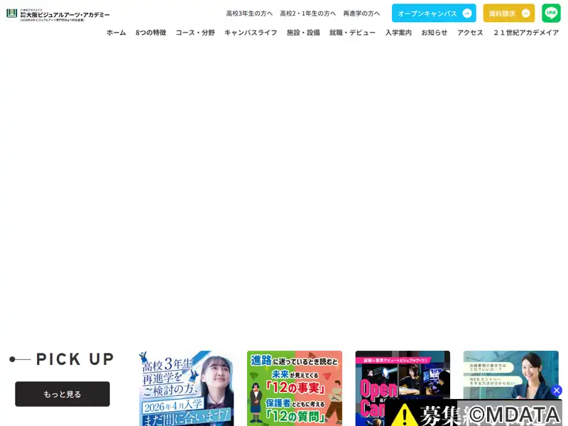Open 21世紀アカデメイア menu item

[526, 33]
